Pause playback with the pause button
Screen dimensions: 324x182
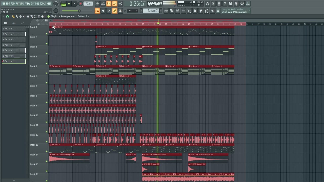click(x=69, y=4)
